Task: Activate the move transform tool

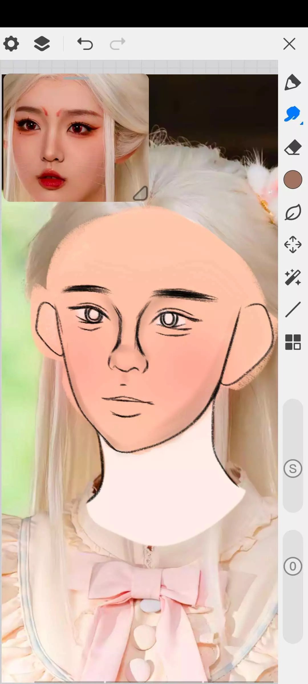Action: pyautogui.click(x=293, y=245)
